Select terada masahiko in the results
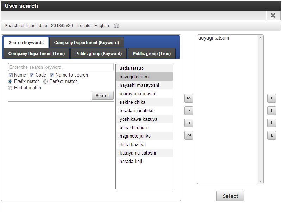The width and height of the screenshot is (282, 212). point(144,110)
